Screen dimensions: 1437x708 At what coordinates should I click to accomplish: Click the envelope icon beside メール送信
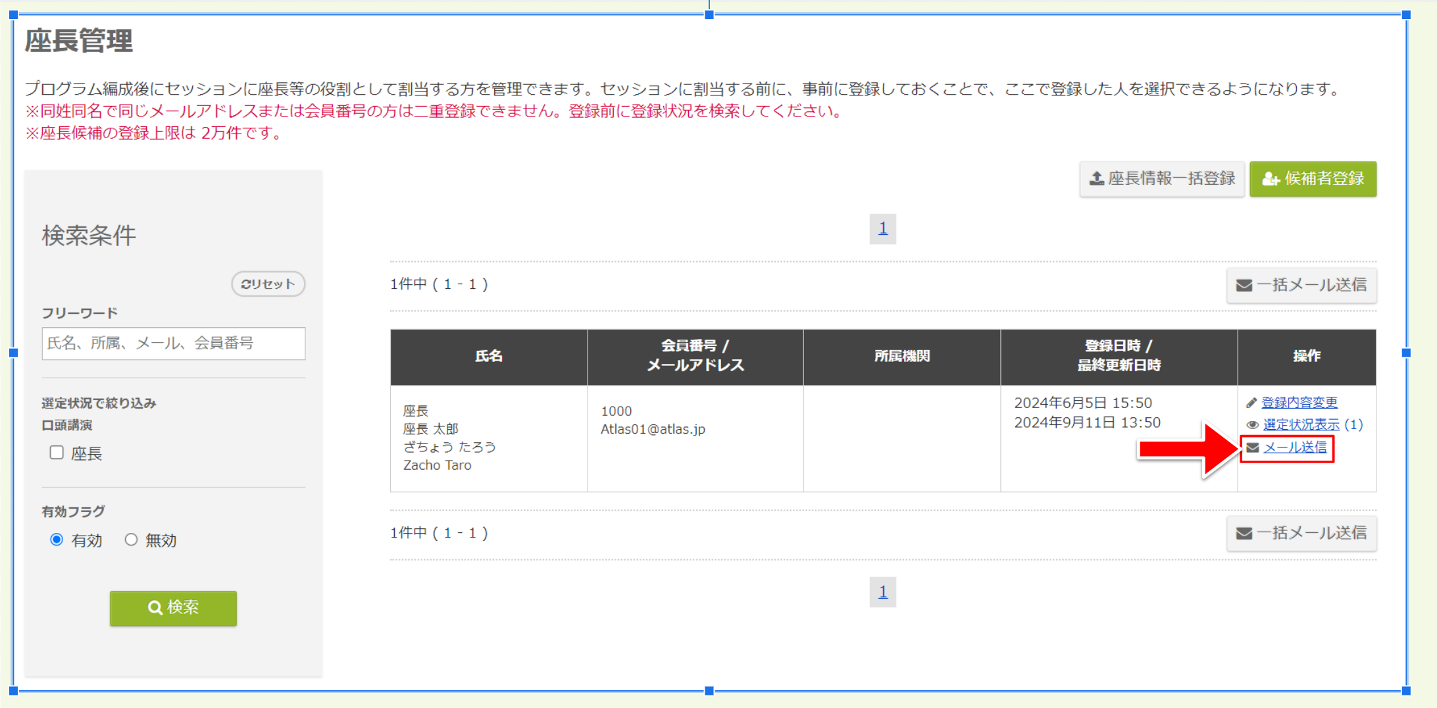(1252, 447)
